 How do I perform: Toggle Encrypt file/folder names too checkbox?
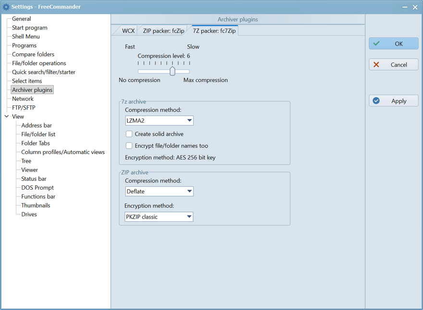pyautogui.click(x=129, y=146)
